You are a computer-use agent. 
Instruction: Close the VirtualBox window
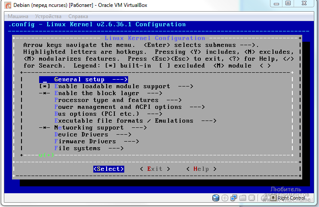(x=304, y=3)
